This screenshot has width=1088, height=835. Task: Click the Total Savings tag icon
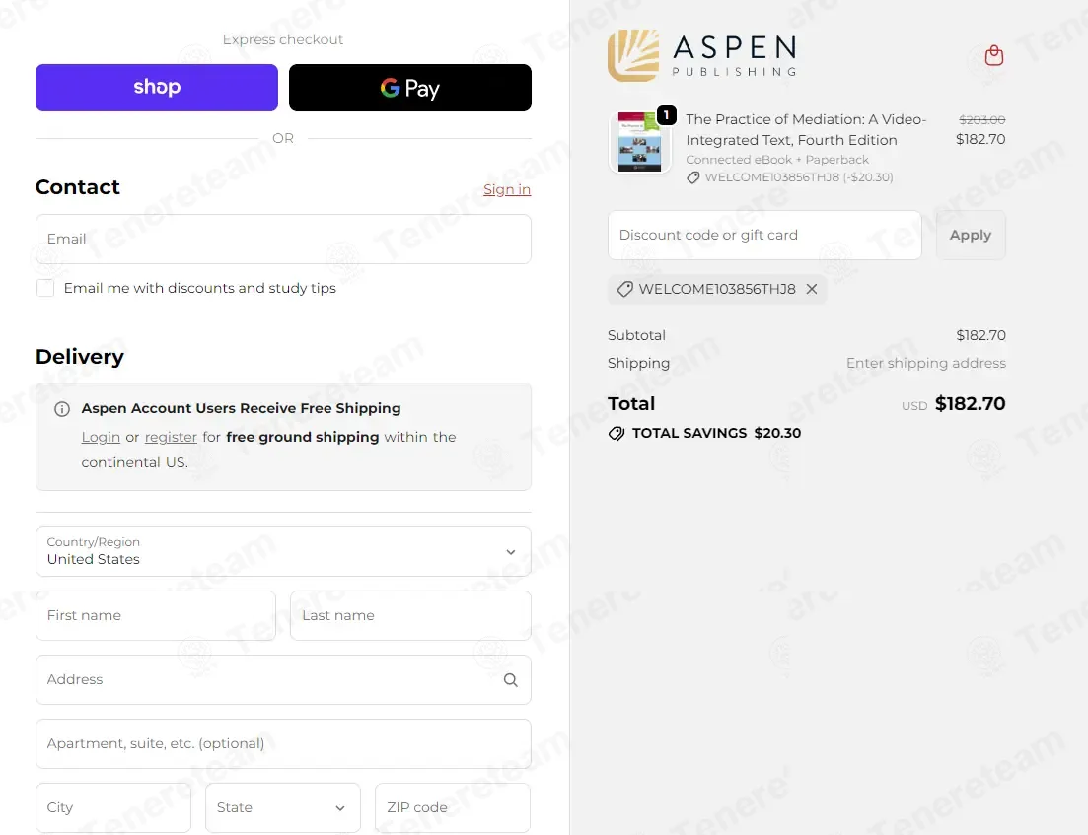point(617,434)
